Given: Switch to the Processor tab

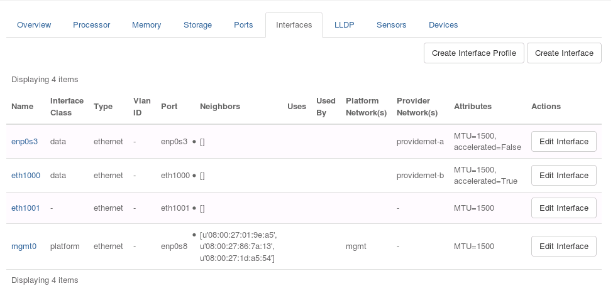Looking at the screenshot, I should [91, 25].
